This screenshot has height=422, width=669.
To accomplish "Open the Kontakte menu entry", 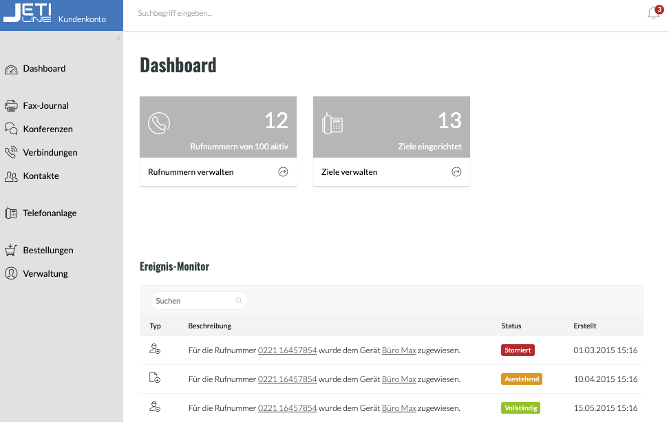I will [x=41, y=176].
